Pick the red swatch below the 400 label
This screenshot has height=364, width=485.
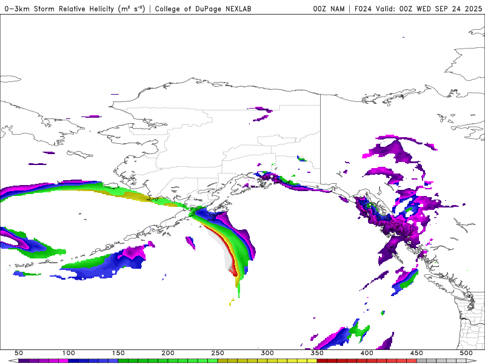tap(372, 361)
